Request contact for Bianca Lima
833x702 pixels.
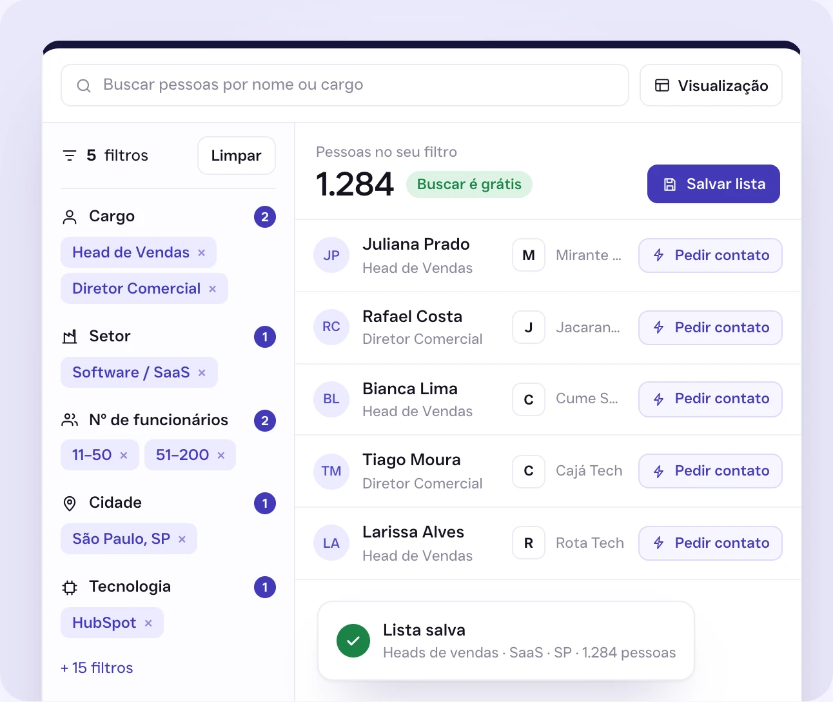[x=710, y=399]
